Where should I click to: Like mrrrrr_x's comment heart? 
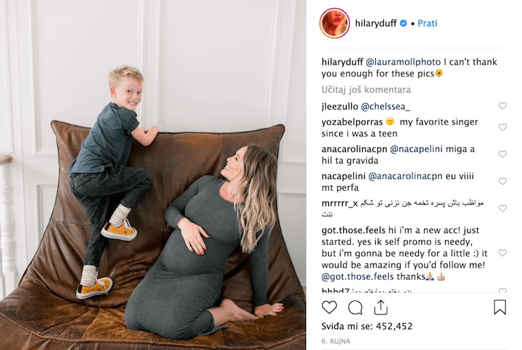tap(502, 208)
